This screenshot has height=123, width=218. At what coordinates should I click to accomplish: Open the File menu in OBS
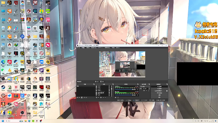[x=78, y=48]
